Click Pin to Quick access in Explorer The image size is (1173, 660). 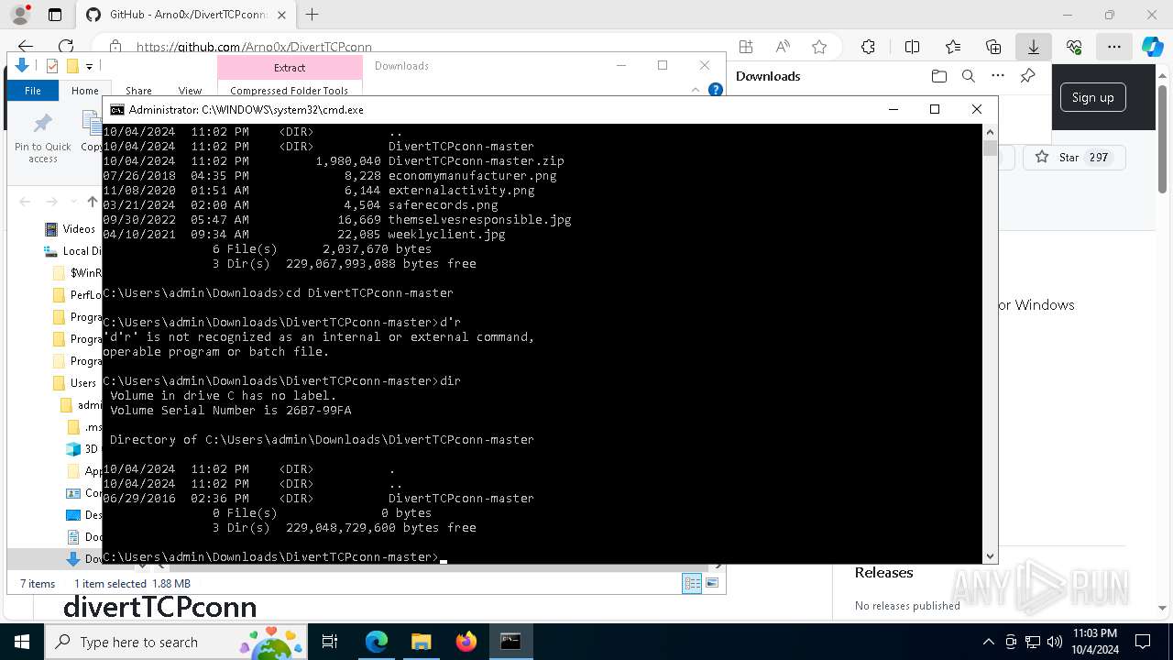click(42, 138)
